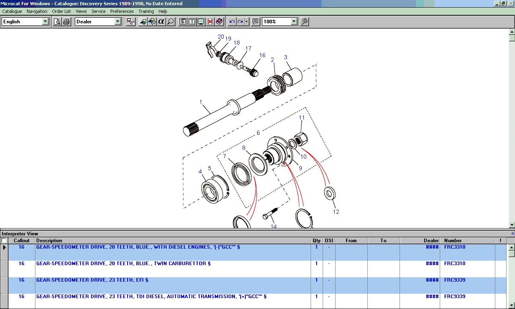Click the red X toolbar icon

pyautogui.click(x=210, y=22)
